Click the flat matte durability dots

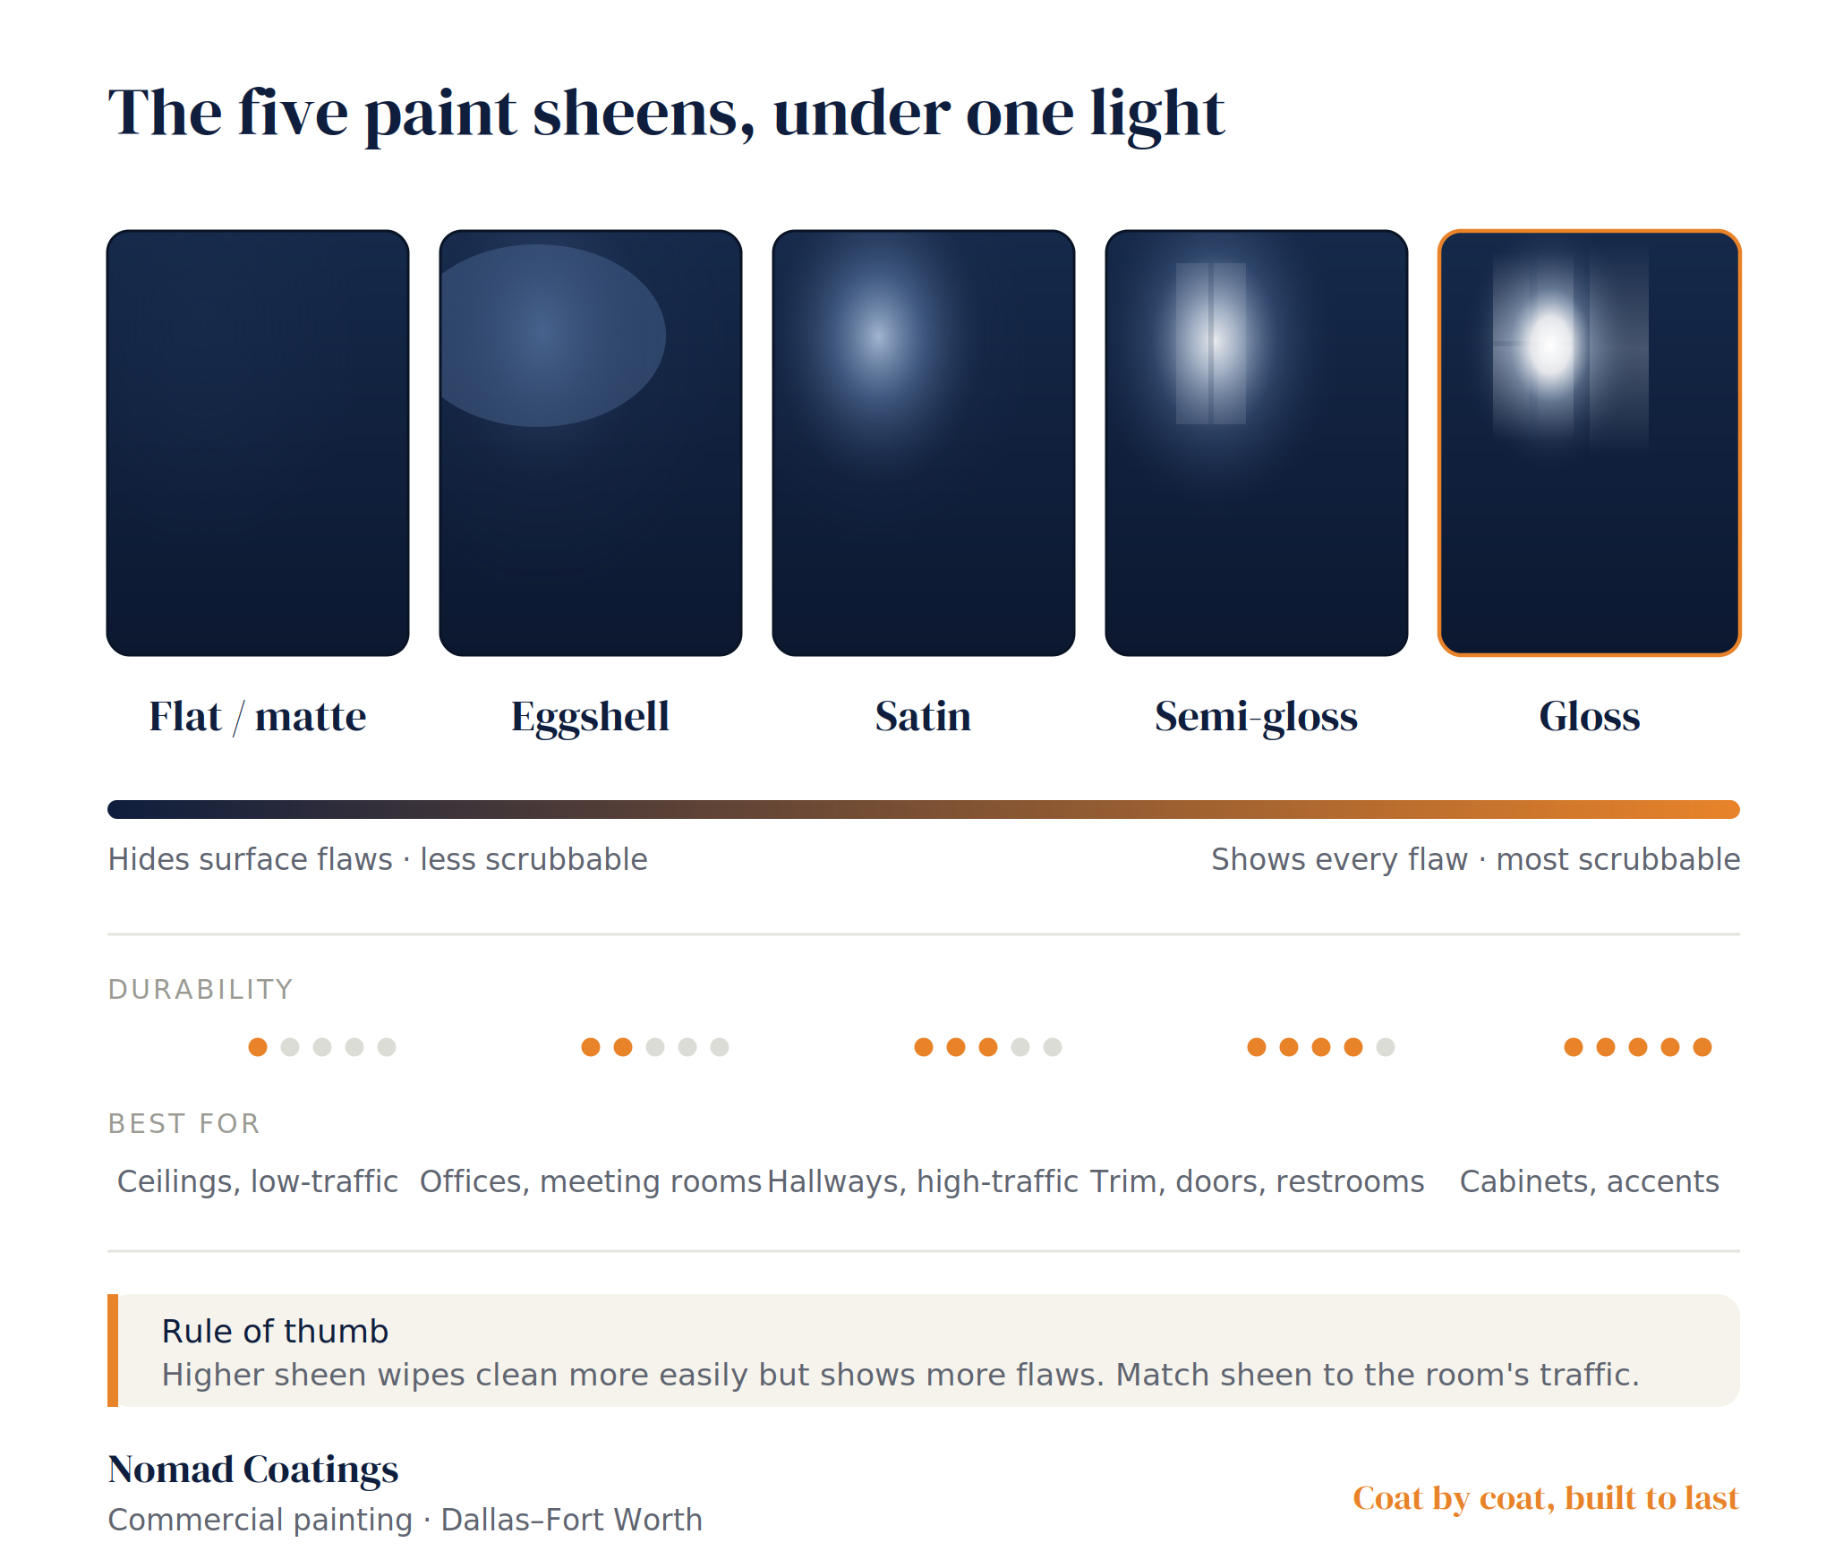(x=322, y=1047)
